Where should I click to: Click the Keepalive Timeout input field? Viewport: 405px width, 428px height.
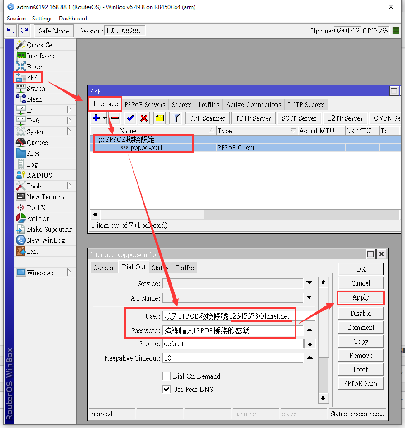pos(233,358)
